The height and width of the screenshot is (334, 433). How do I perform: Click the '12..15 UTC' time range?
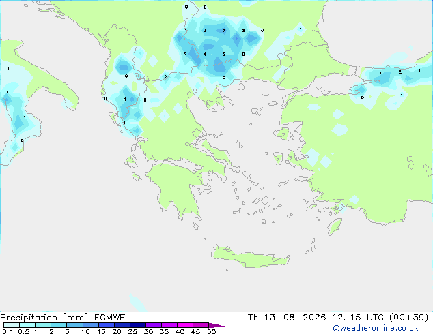tap(358, 317)
